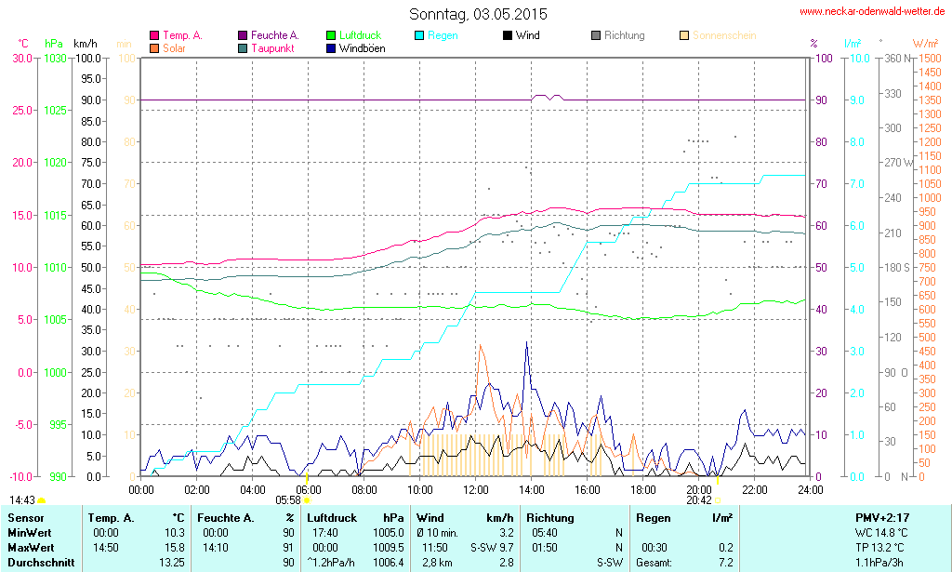
Task: Click the cyan Regen legend square
Action: [x=419, y=35]
